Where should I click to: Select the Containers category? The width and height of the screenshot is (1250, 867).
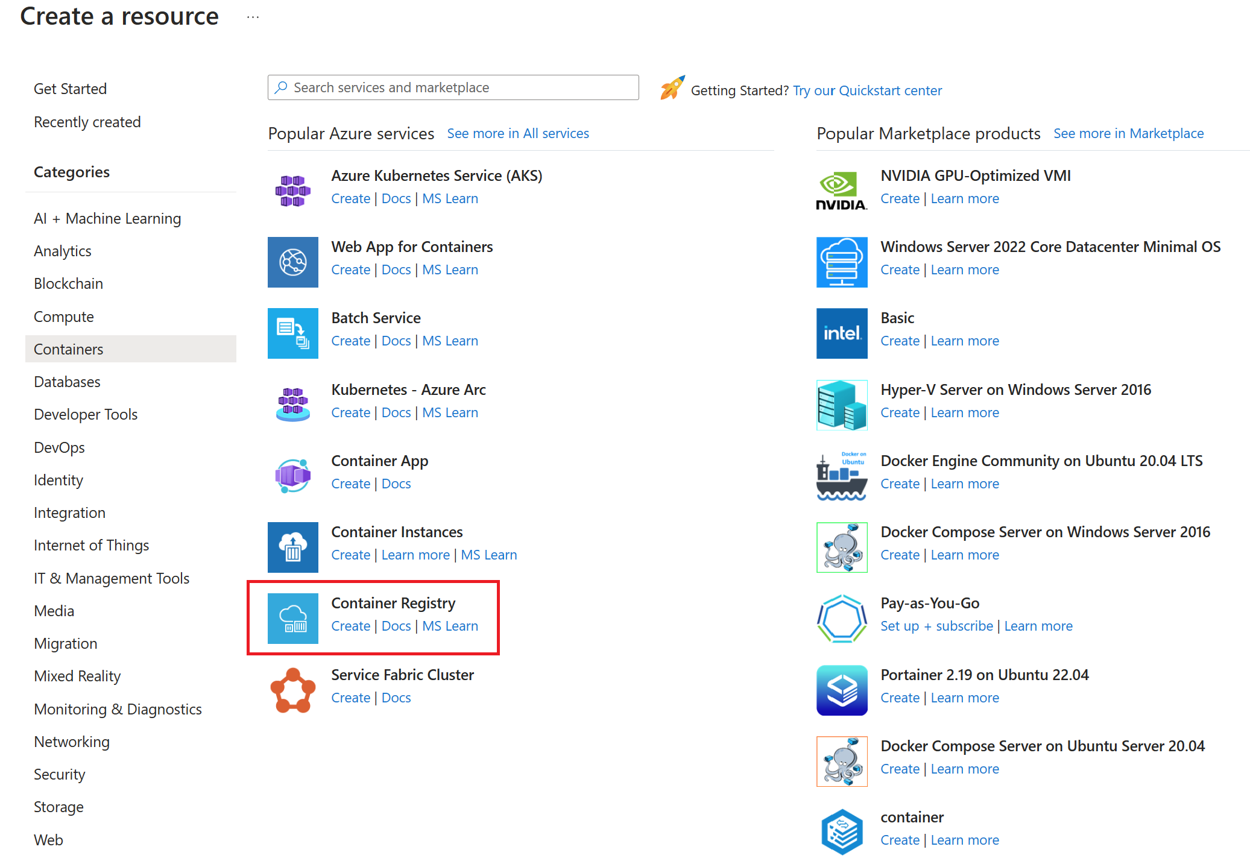pos(68,348)
